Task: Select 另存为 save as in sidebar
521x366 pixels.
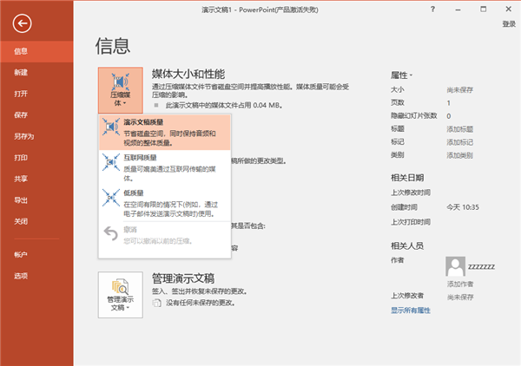Action: pyautogui.click(x=36, y=136)
